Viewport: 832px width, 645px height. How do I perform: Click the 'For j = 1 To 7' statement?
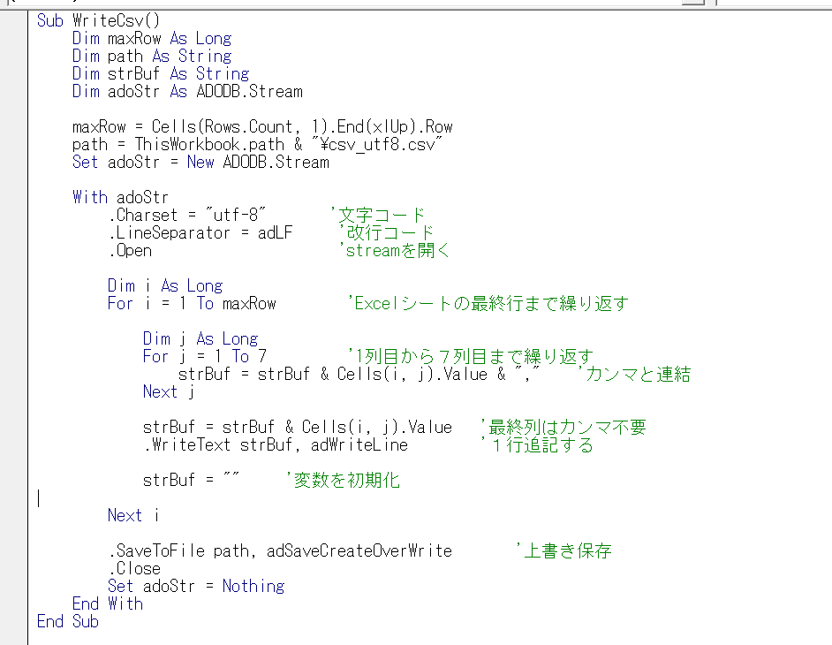pyautogui.click(x=205, y=356)
